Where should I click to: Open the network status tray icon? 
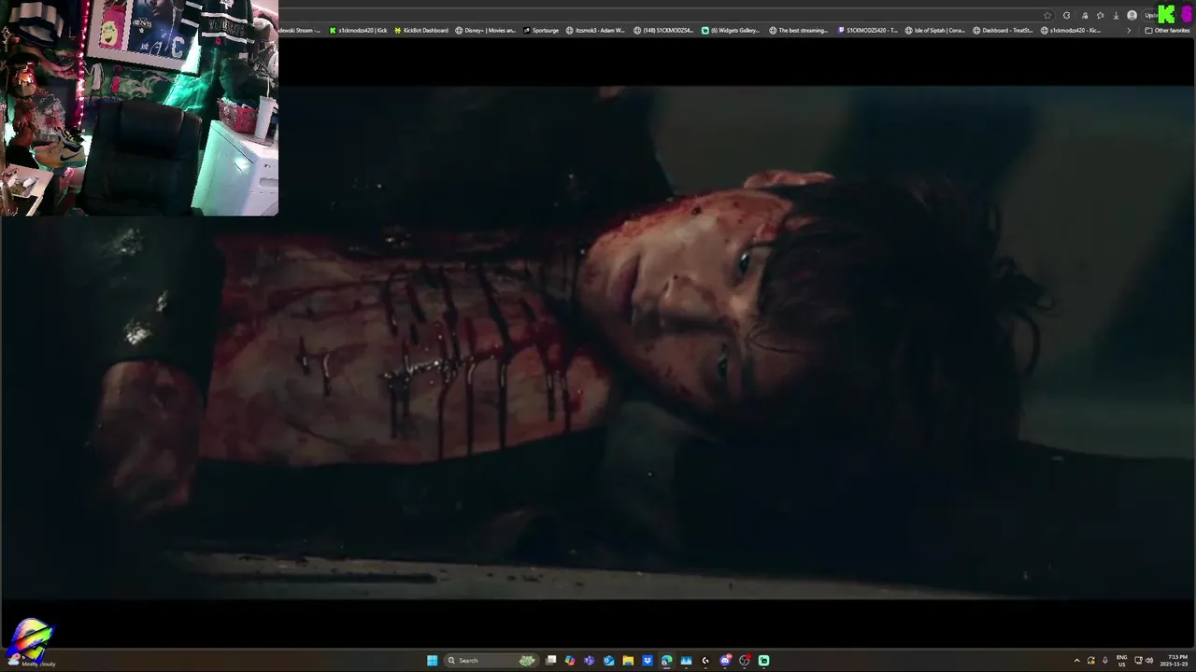click(1138, 660)
